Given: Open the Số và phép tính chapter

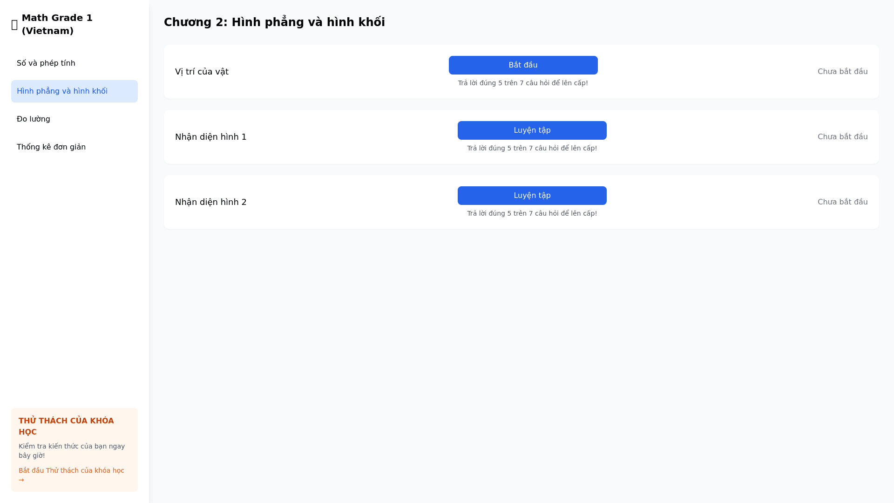Looking at the screenshot, I should (x=46, y=63).
